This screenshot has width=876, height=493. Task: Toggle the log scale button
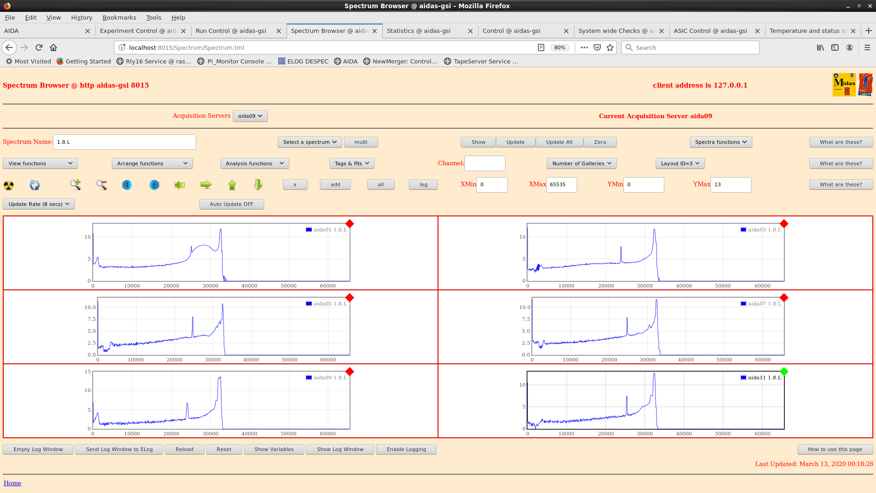click(423, 184)
